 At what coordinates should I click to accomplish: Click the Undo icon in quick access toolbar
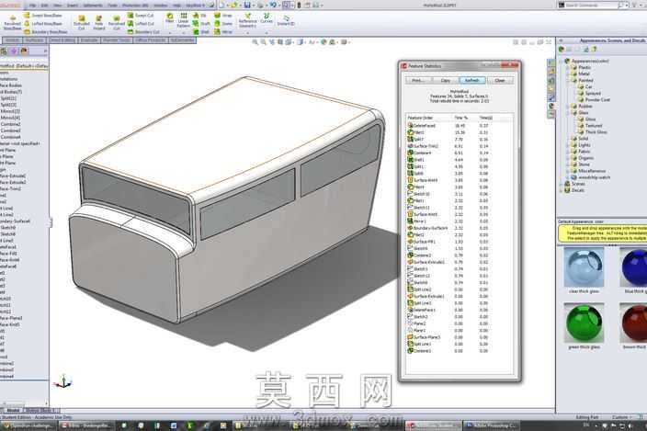pyautogui.click(x=273, y=5)
